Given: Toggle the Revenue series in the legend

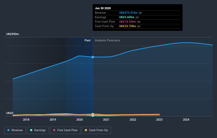Looking at the screenshot, I should click(15, 130).
